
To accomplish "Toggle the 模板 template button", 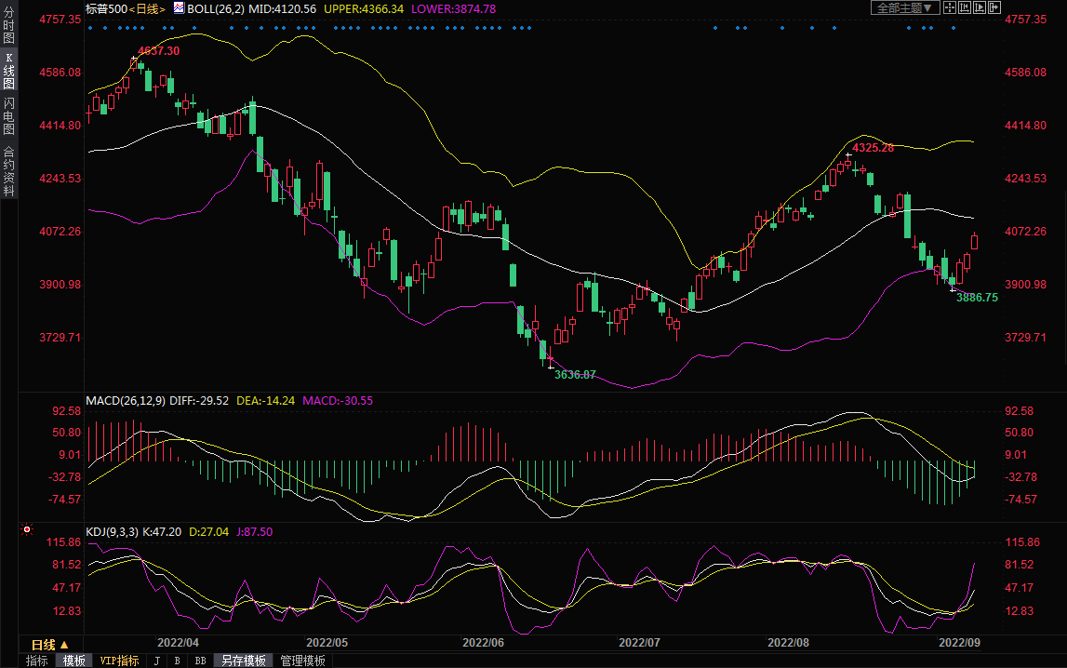I will point(74,661).
